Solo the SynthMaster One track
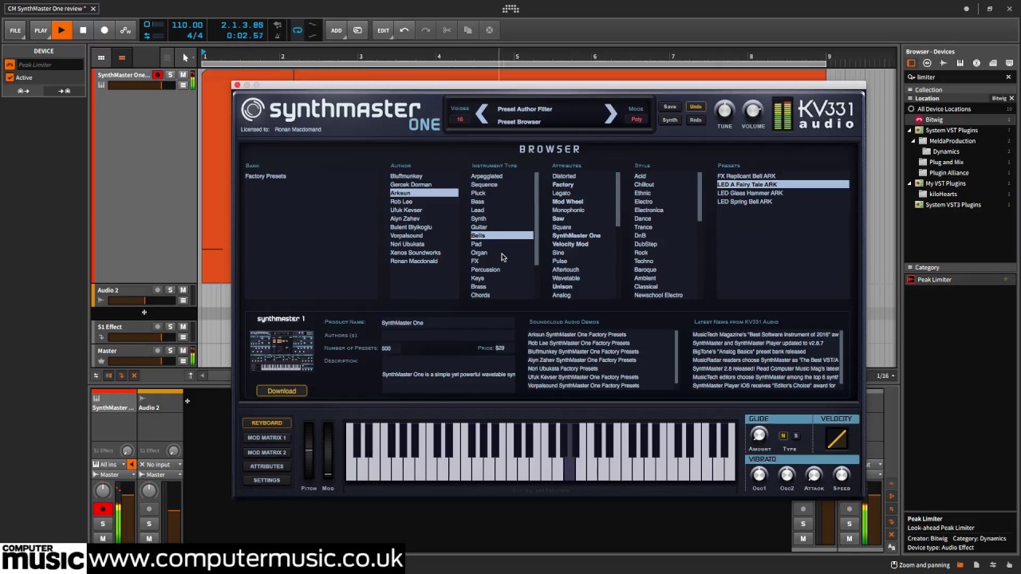This screenshot has width=1021, height=574. (170, 75)
